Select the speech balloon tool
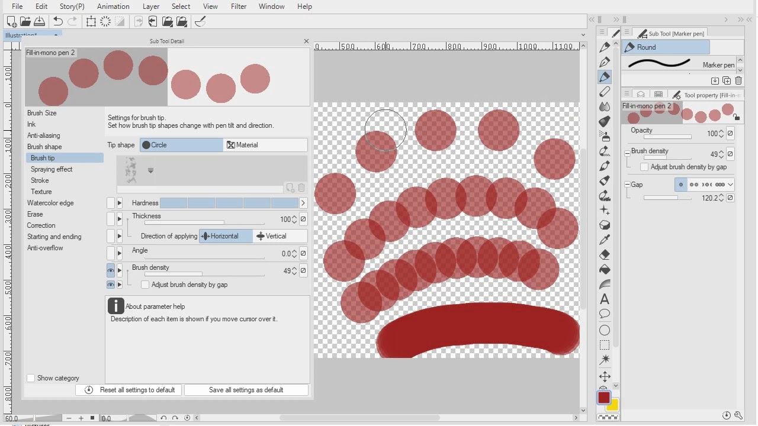The image size is (758, 426). click(605, 314)
